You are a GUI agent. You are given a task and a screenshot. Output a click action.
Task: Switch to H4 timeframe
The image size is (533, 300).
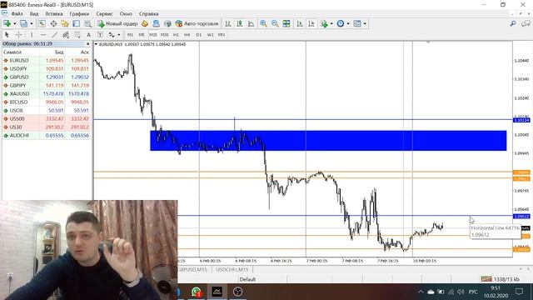point(187,35)
